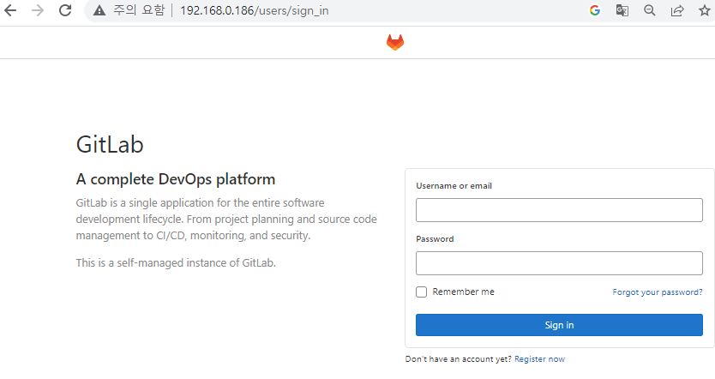Click the zoom magnifier icon
Image resolution: width=715 pixels, height=379 pixels.
pyautogui.click(x=649, y=10)
